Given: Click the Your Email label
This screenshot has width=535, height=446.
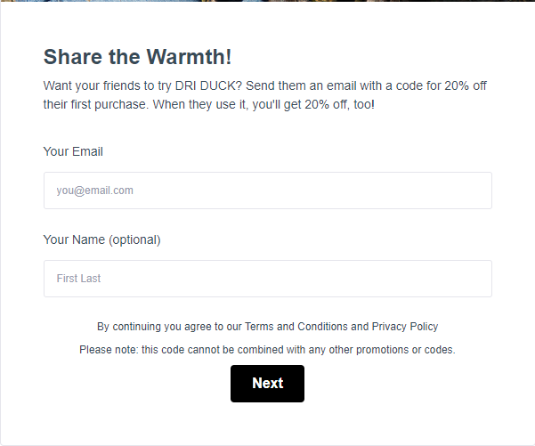Looking at the screenshot, I should point(73,151).
